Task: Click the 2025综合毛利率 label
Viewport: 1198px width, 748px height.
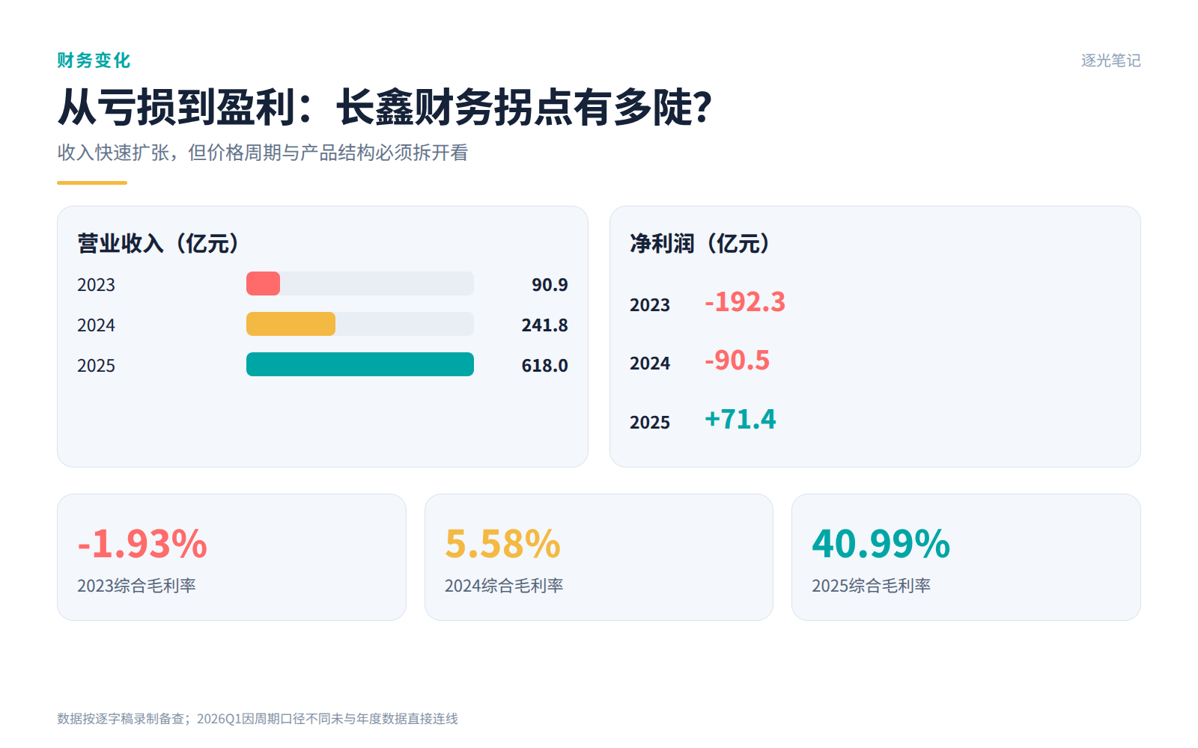Action: (871, 586)
